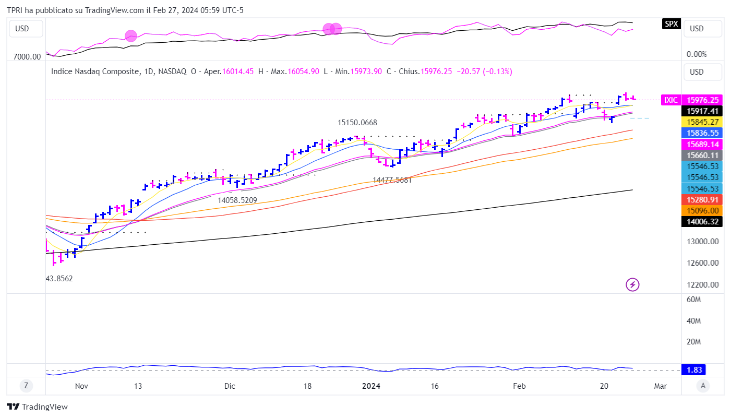Toggle auto scale with the A button
The height and width of the screenshot is (418, 731).
coord(703,386)
